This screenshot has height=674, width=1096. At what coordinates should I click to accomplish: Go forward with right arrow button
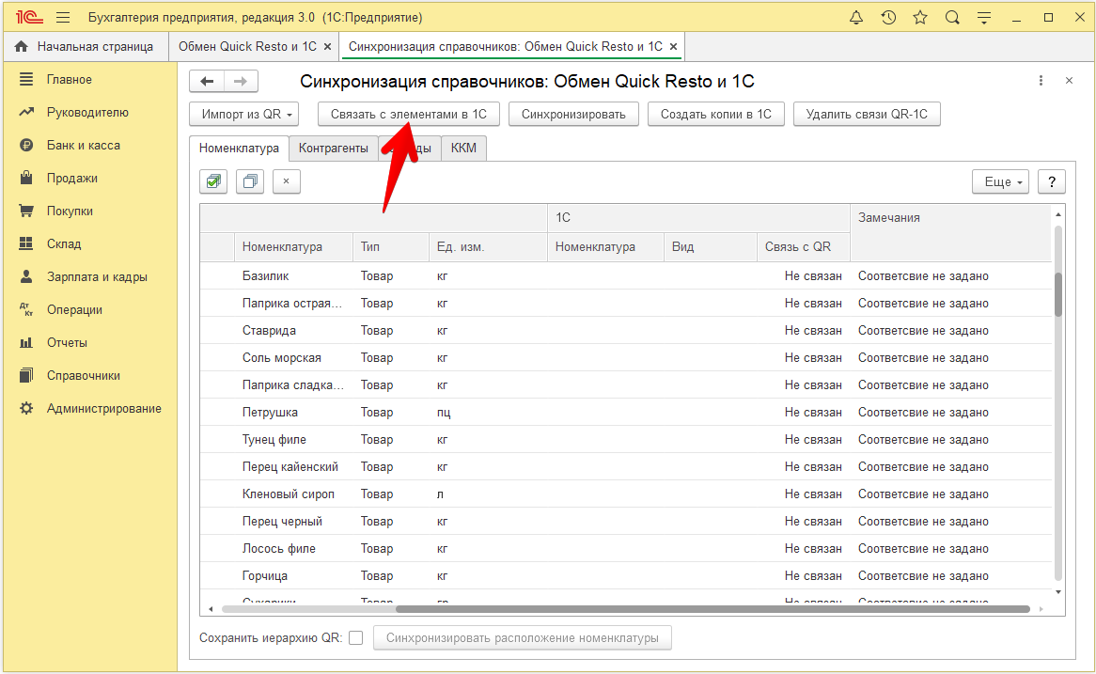(241, 81)
